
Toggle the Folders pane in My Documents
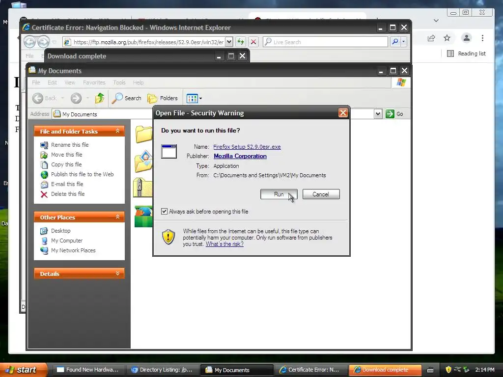(163, 98)
